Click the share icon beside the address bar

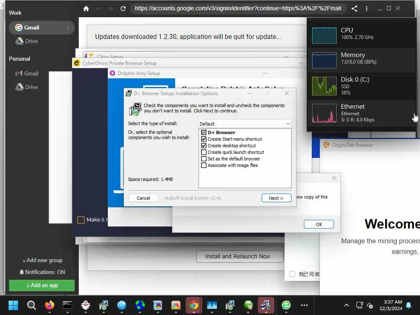(x=354, y=9)
